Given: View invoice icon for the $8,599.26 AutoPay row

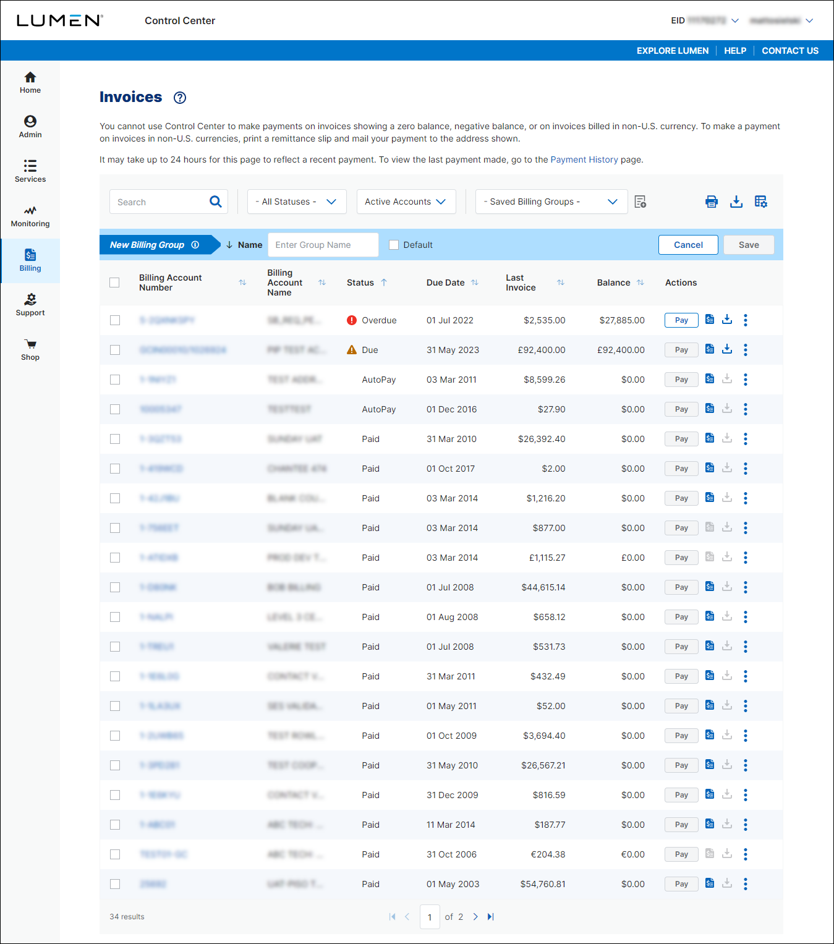Looking at the screenshot, I should pos(710,379).
